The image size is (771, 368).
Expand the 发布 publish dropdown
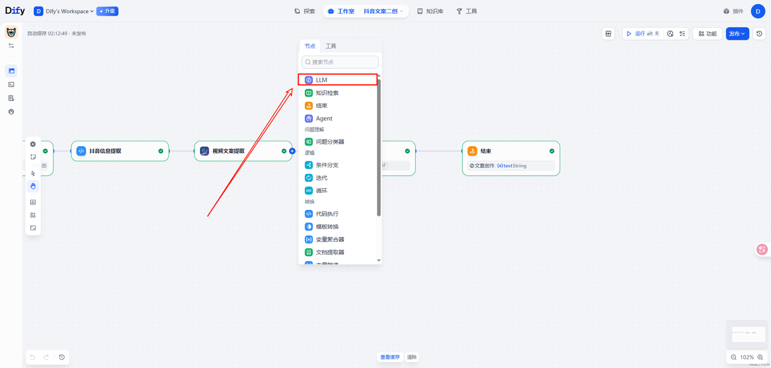point(737,34)
